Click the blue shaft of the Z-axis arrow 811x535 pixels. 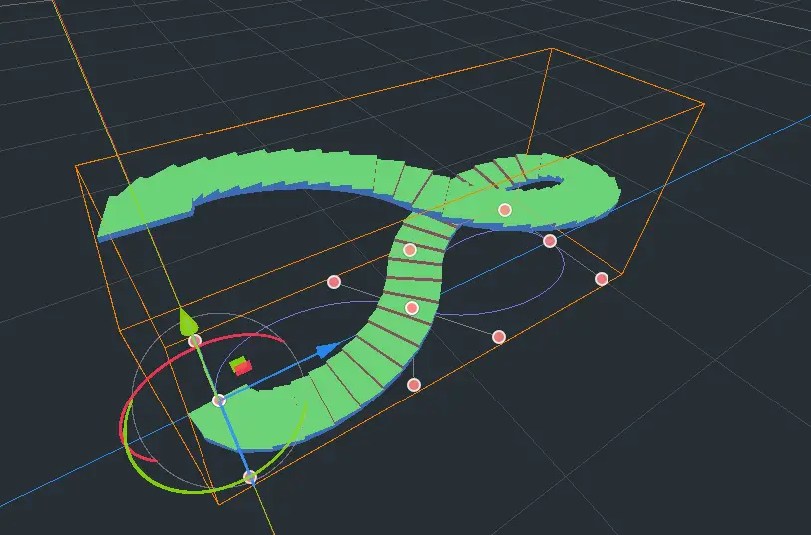pyautogui.click(x=274, y=375)
